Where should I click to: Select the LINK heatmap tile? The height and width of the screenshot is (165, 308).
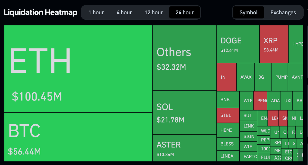(x=248, y=126)
